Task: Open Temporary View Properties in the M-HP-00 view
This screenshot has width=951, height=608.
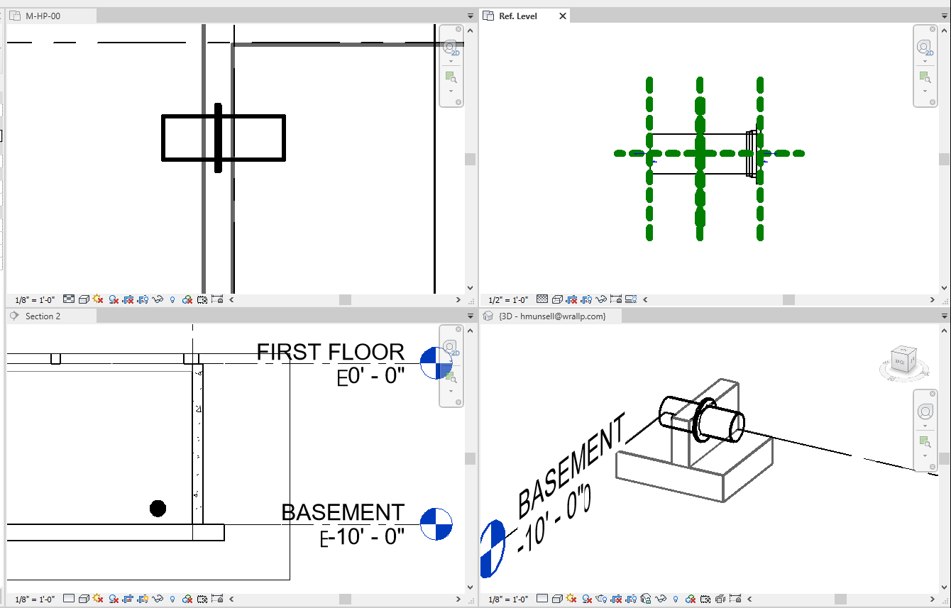Action: pos(202,299)
